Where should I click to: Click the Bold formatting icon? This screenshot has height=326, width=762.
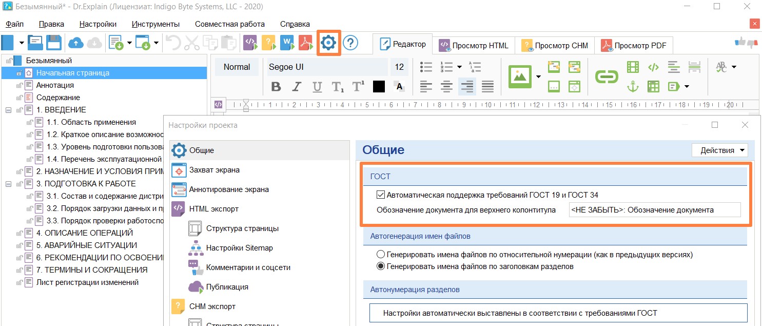click(x=276, y=87)
